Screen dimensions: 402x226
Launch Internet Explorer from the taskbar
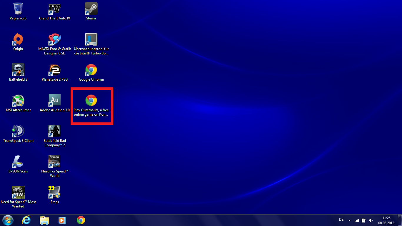pyautogui.click(x=26, y=220)
